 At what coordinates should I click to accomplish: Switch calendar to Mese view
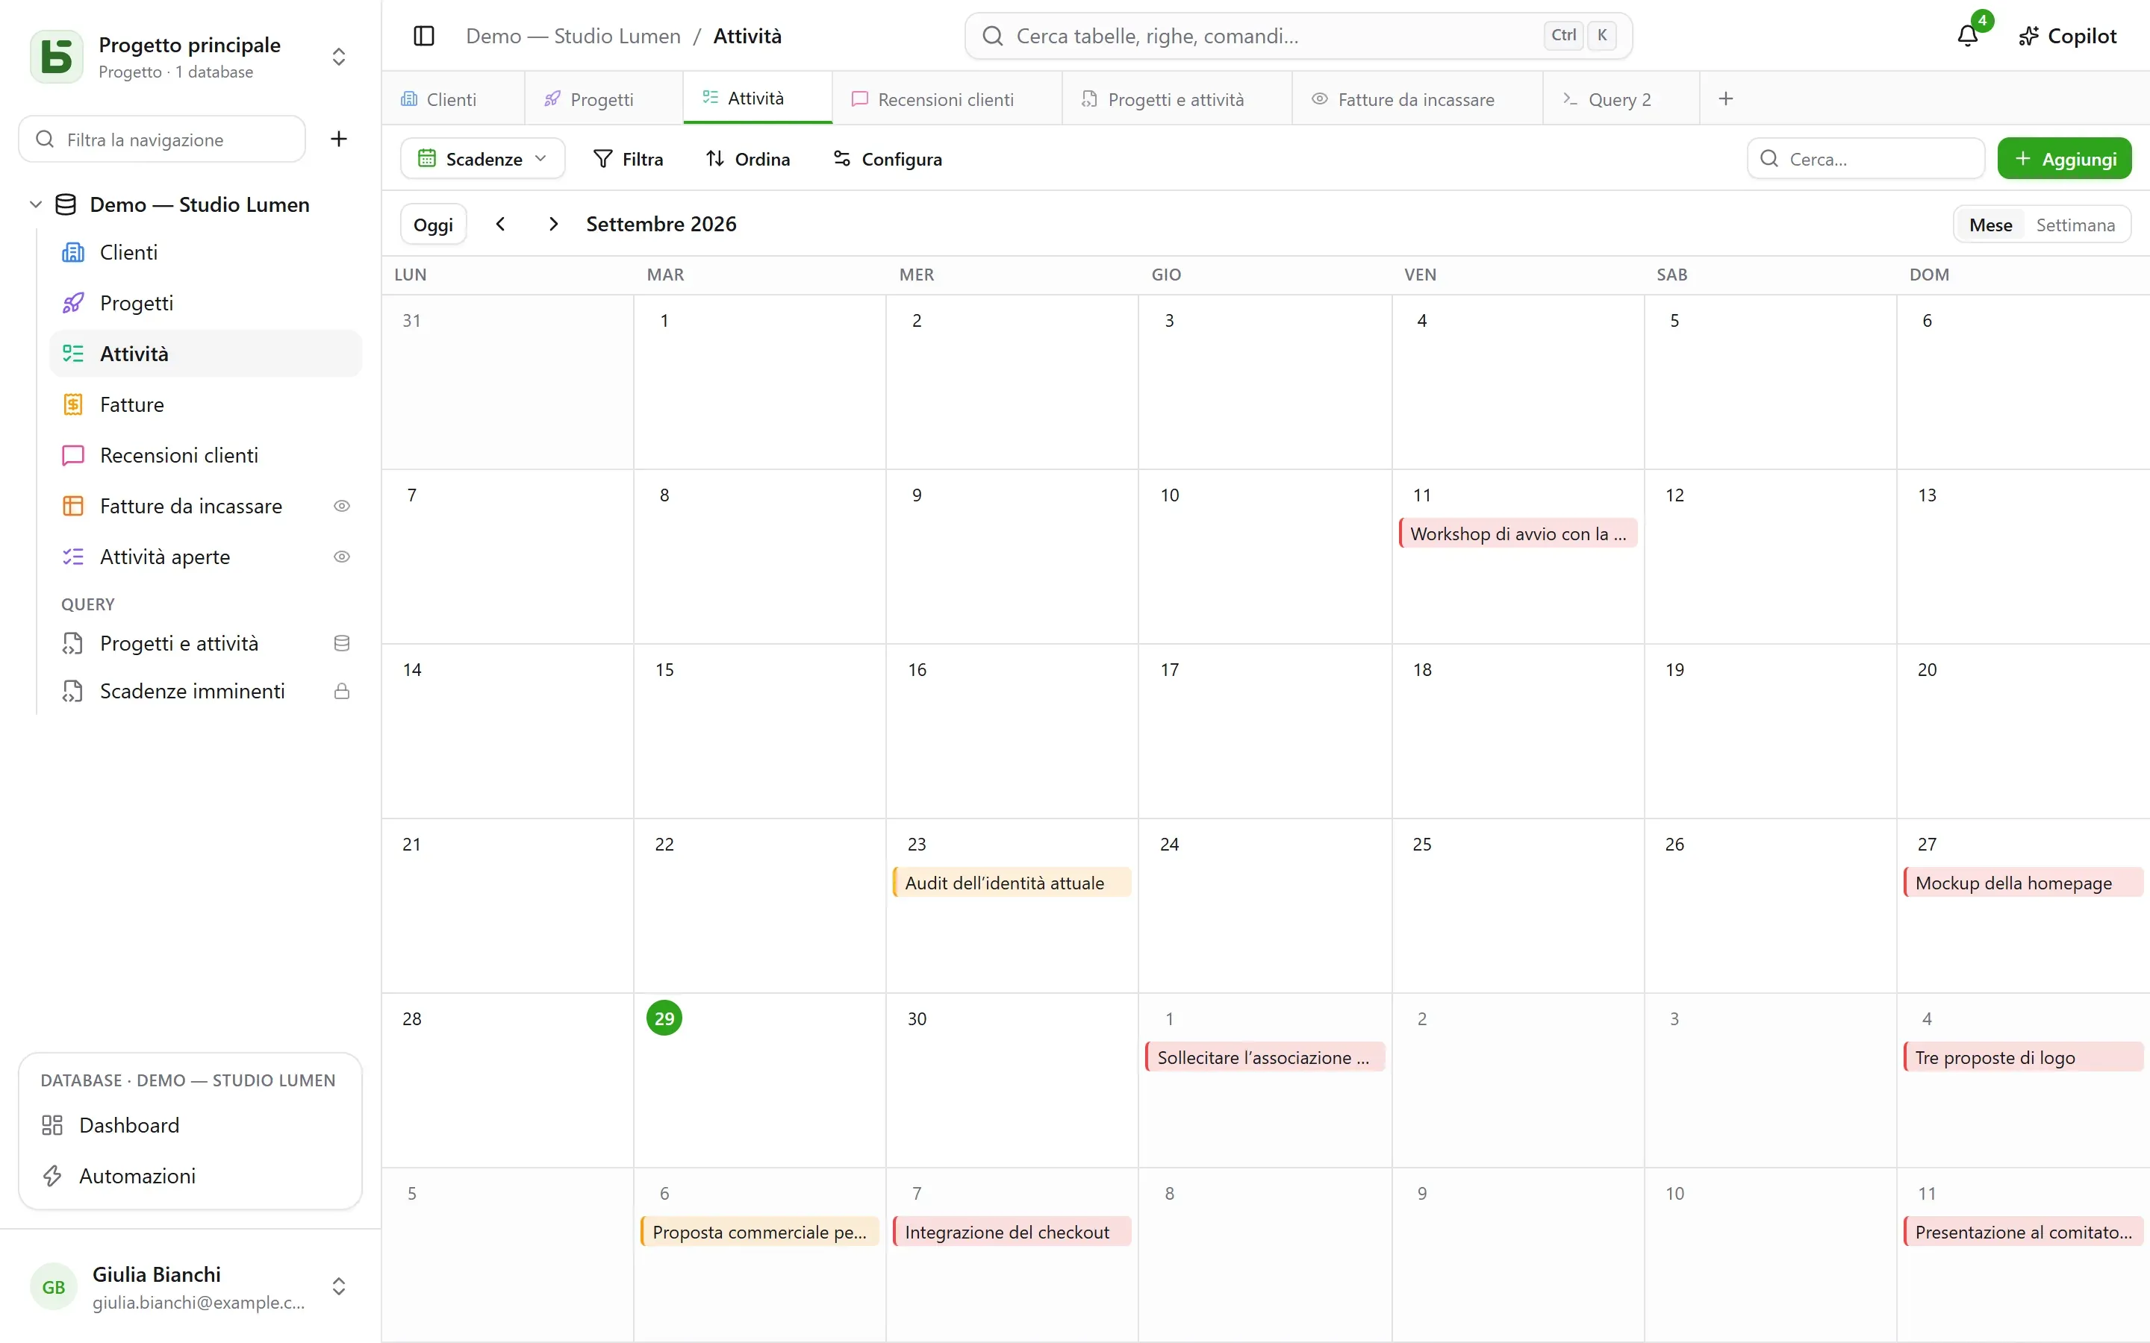pos(1990,225)
